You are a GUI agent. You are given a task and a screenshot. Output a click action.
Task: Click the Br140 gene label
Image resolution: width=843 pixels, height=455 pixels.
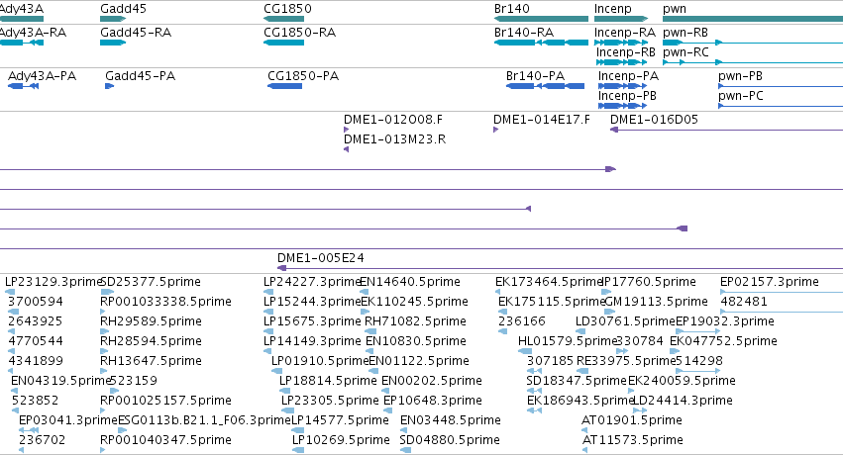pos(512,9)
